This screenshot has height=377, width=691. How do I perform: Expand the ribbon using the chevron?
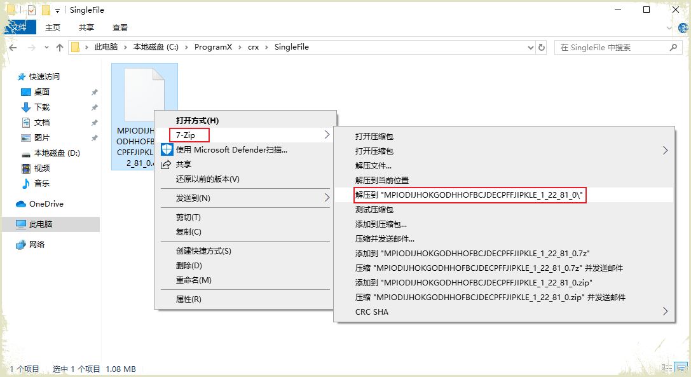point(669,28)
